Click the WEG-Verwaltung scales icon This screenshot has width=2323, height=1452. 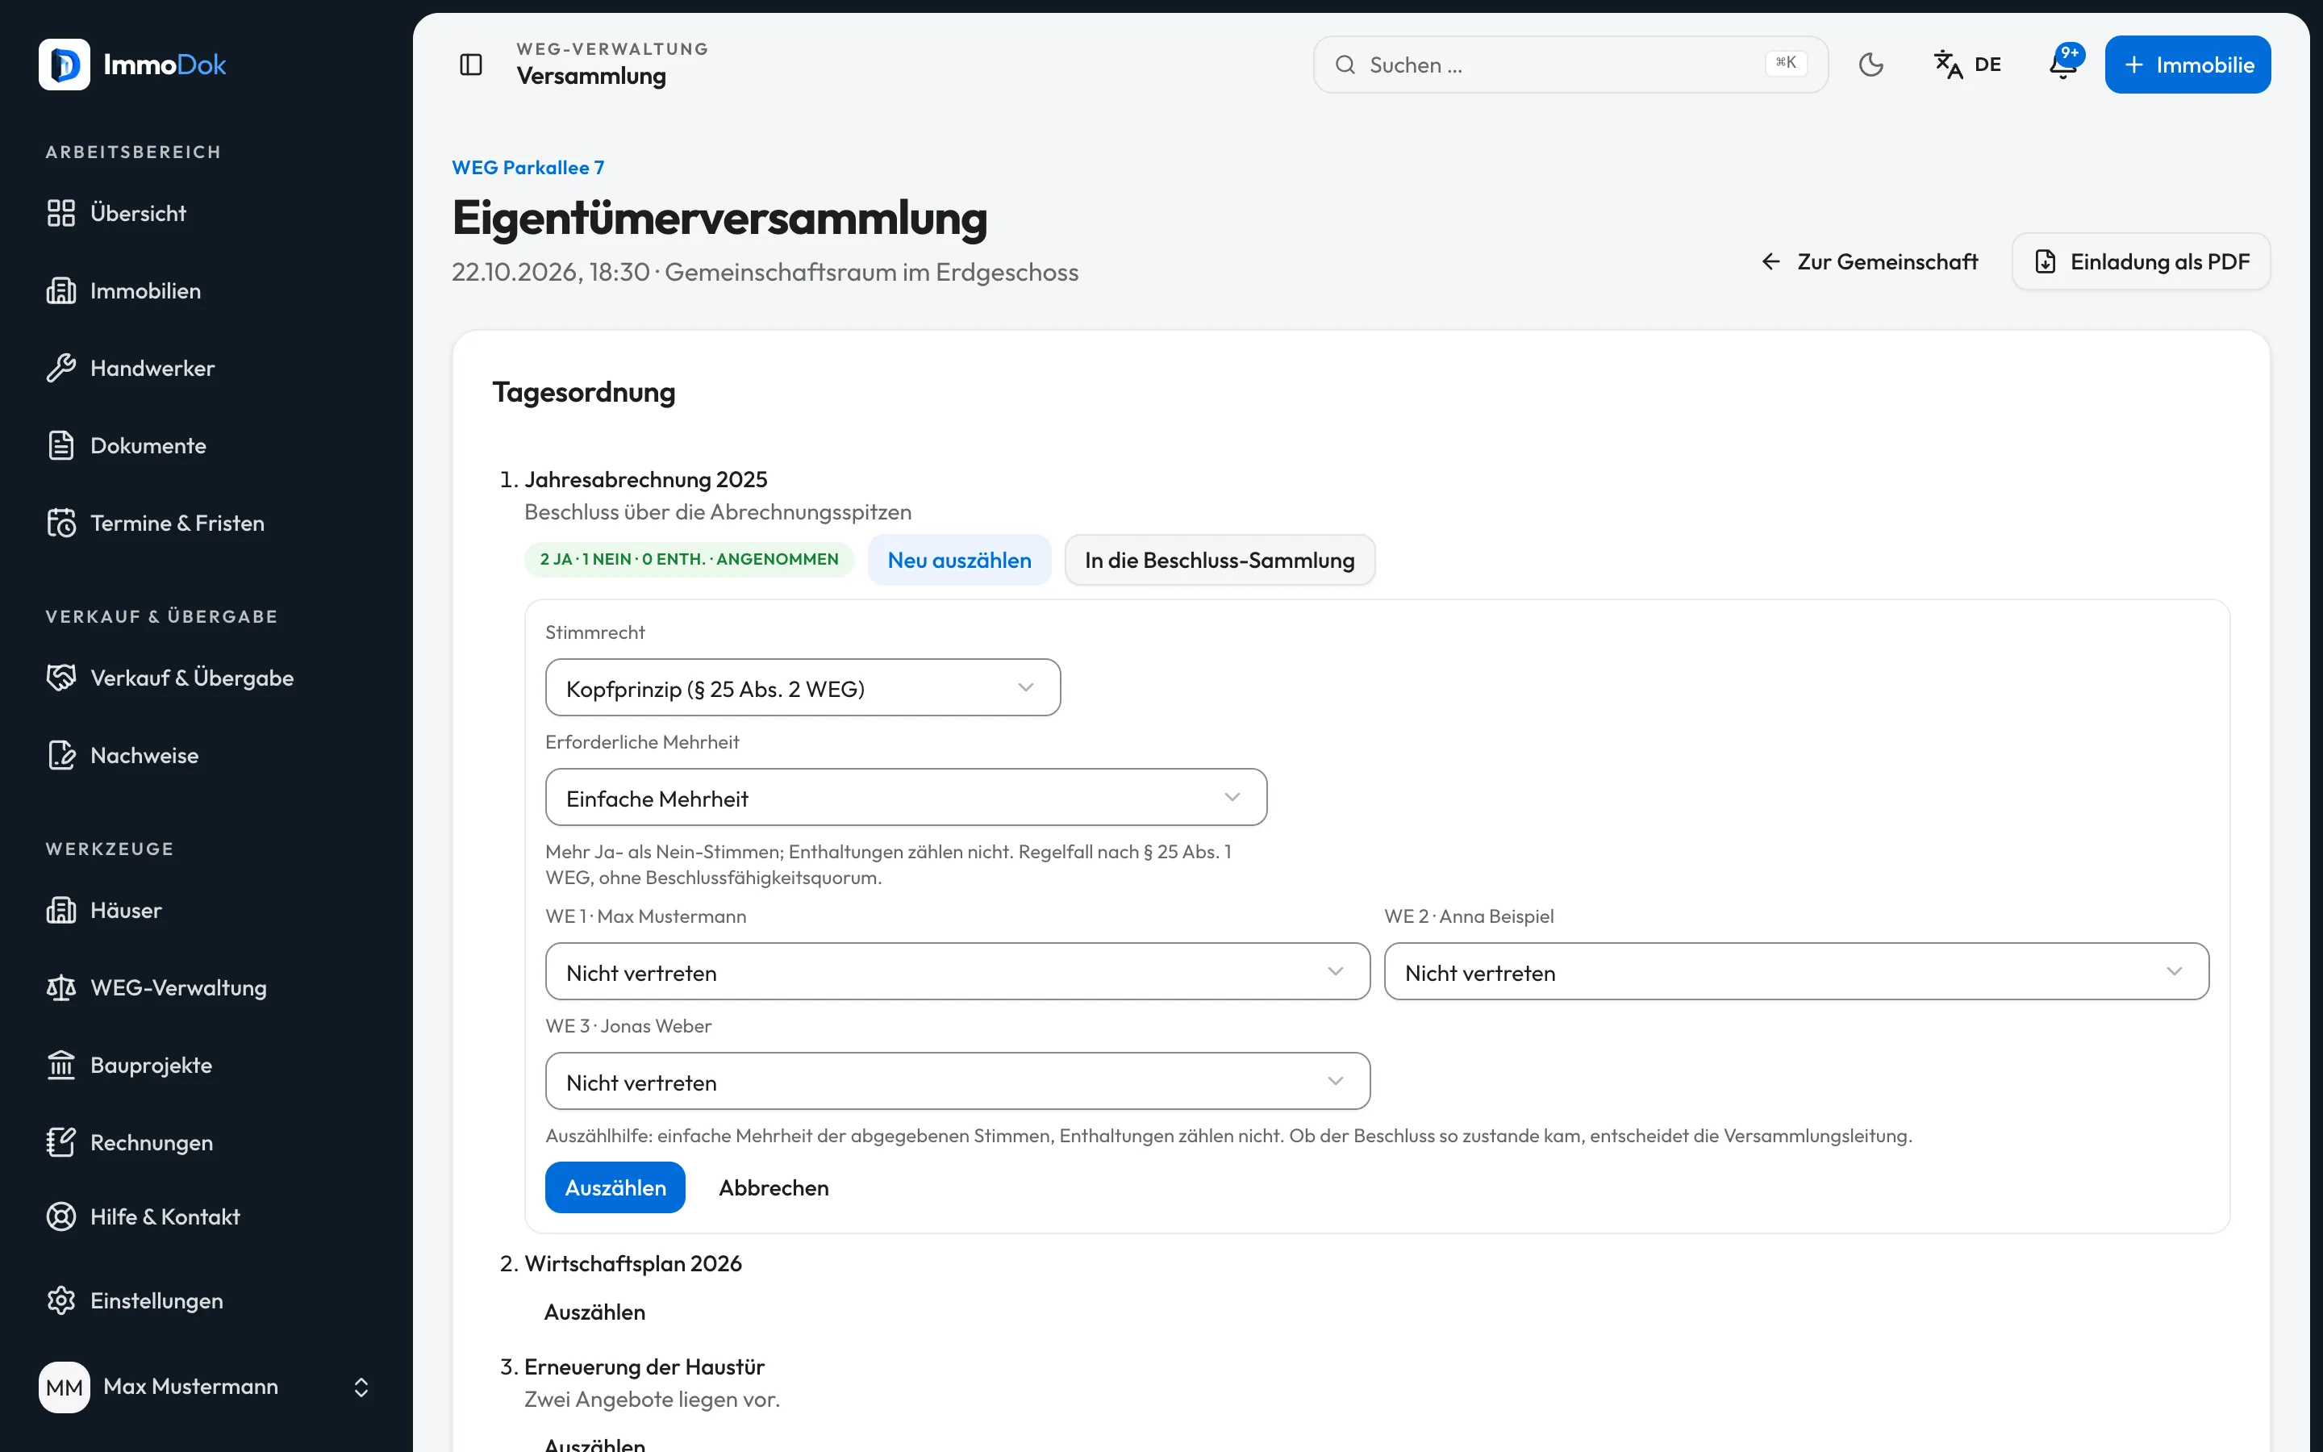point(60,988)
